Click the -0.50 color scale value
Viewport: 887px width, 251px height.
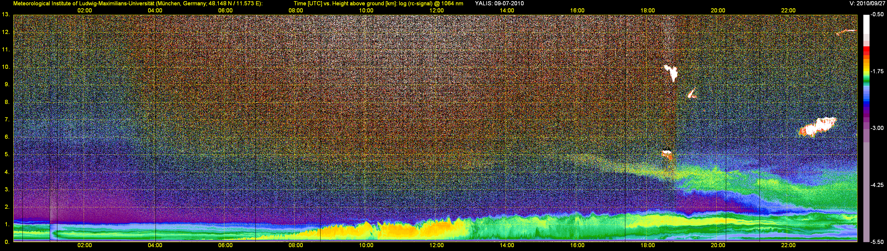[877, 14]
